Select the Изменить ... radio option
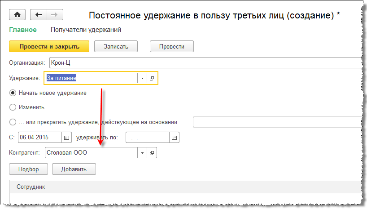The width and height of the screenshot is (367, 209). (x=13, y=107)
